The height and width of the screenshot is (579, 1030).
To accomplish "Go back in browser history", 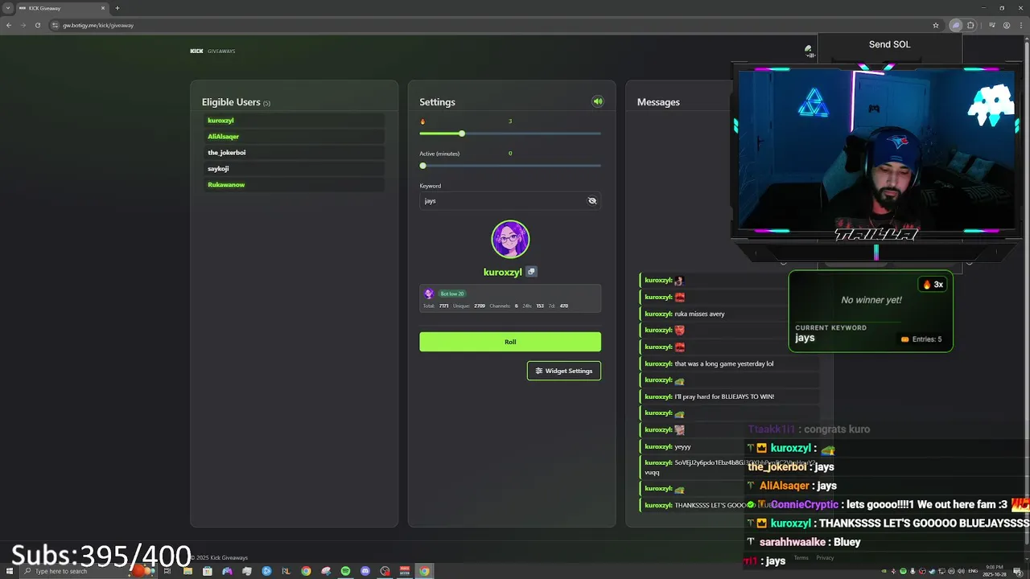I will tap(9, 25).
